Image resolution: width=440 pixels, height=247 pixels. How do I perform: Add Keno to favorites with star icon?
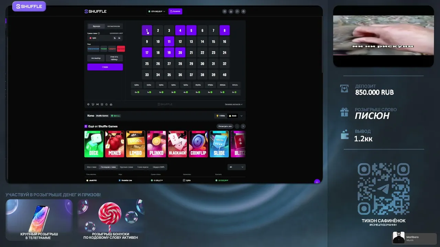[106, 104]
